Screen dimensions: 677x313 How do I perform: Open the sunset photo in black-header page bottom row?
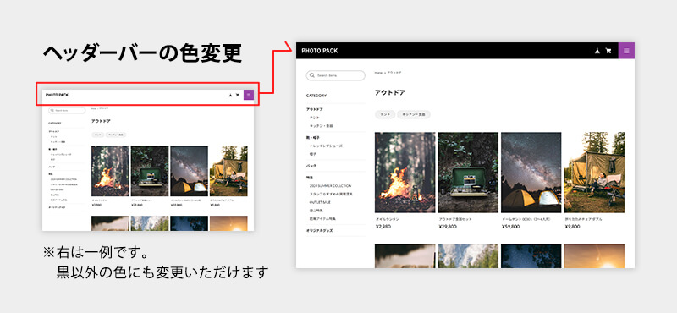coord(594,256)
